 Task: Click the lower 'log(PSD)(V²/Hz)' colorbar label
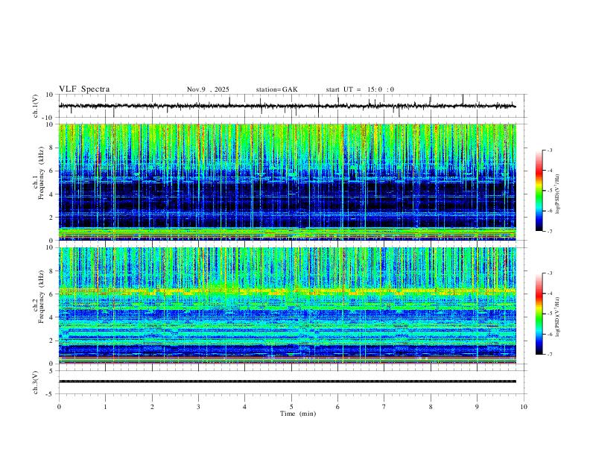tap(557, 317)
